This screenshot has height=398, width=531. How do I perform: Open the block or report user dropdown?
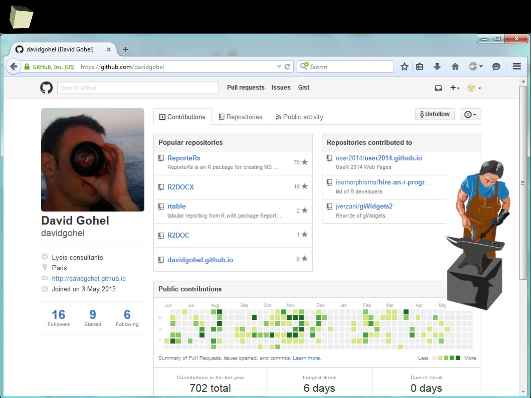tap(470, 114)
